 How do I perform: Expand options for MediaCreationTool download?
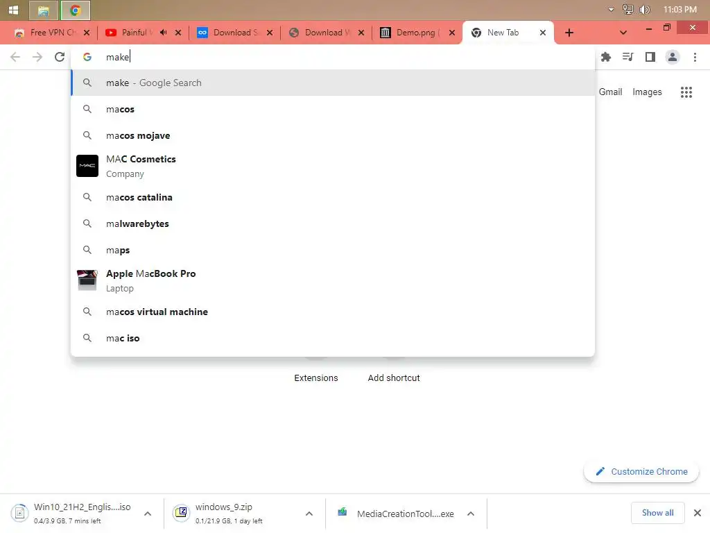click(471, 514)
